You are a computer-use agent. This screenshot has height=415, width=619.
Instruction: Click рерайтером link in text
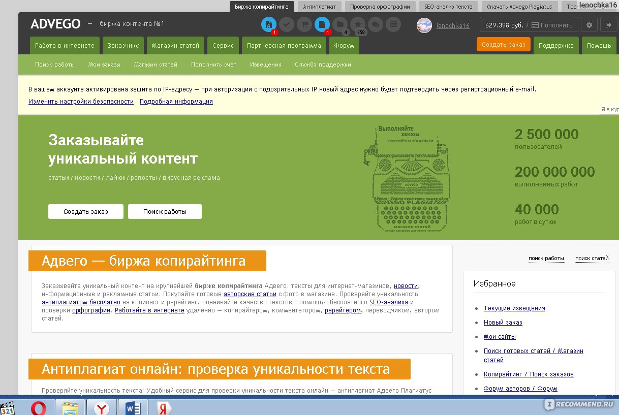(343, 310)
